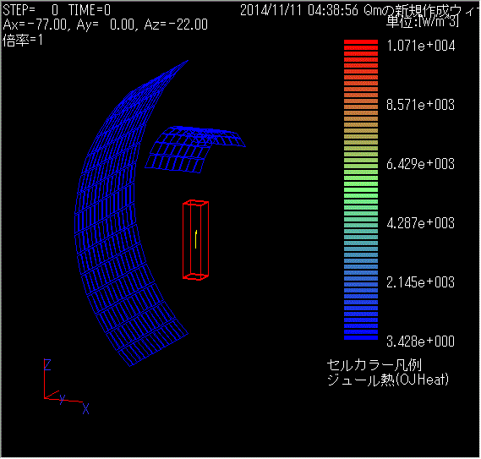Click the 3.428e+000 legend value
The height and width of the screenshot is (459, 481).
[x=421, y=342]
